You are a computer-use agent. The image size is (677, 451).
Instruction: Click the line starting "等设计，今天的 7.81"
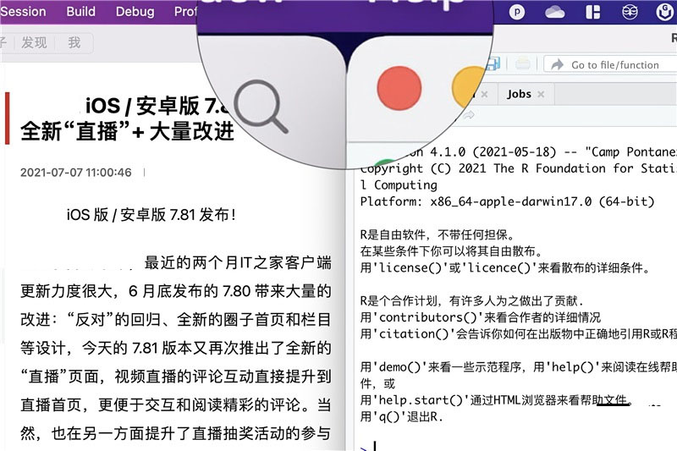[176, 348]
